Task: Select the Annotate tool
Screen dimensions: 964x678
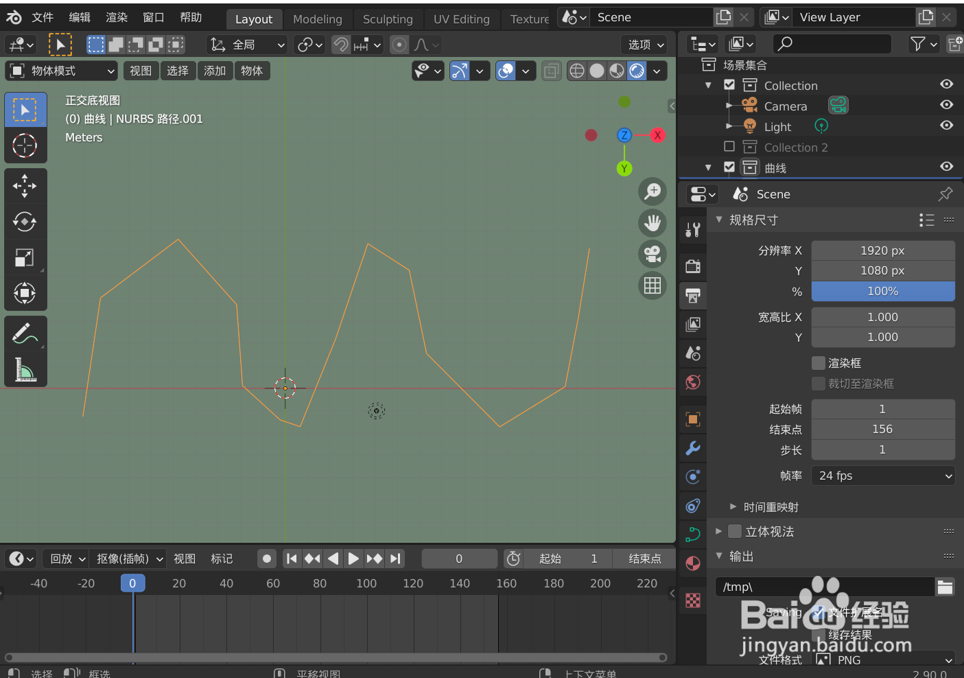Action: (25, 333)
